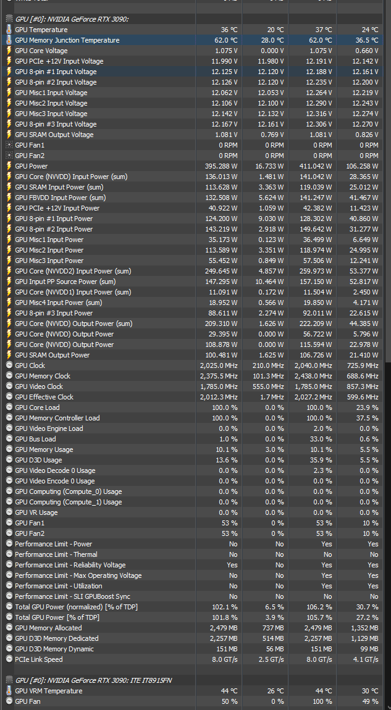Click the round icon beside GPU VR Usage
Screen dimensions: 391x710
(x=9, y=512)
